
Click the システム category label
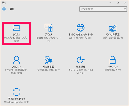tap(17, 34)
